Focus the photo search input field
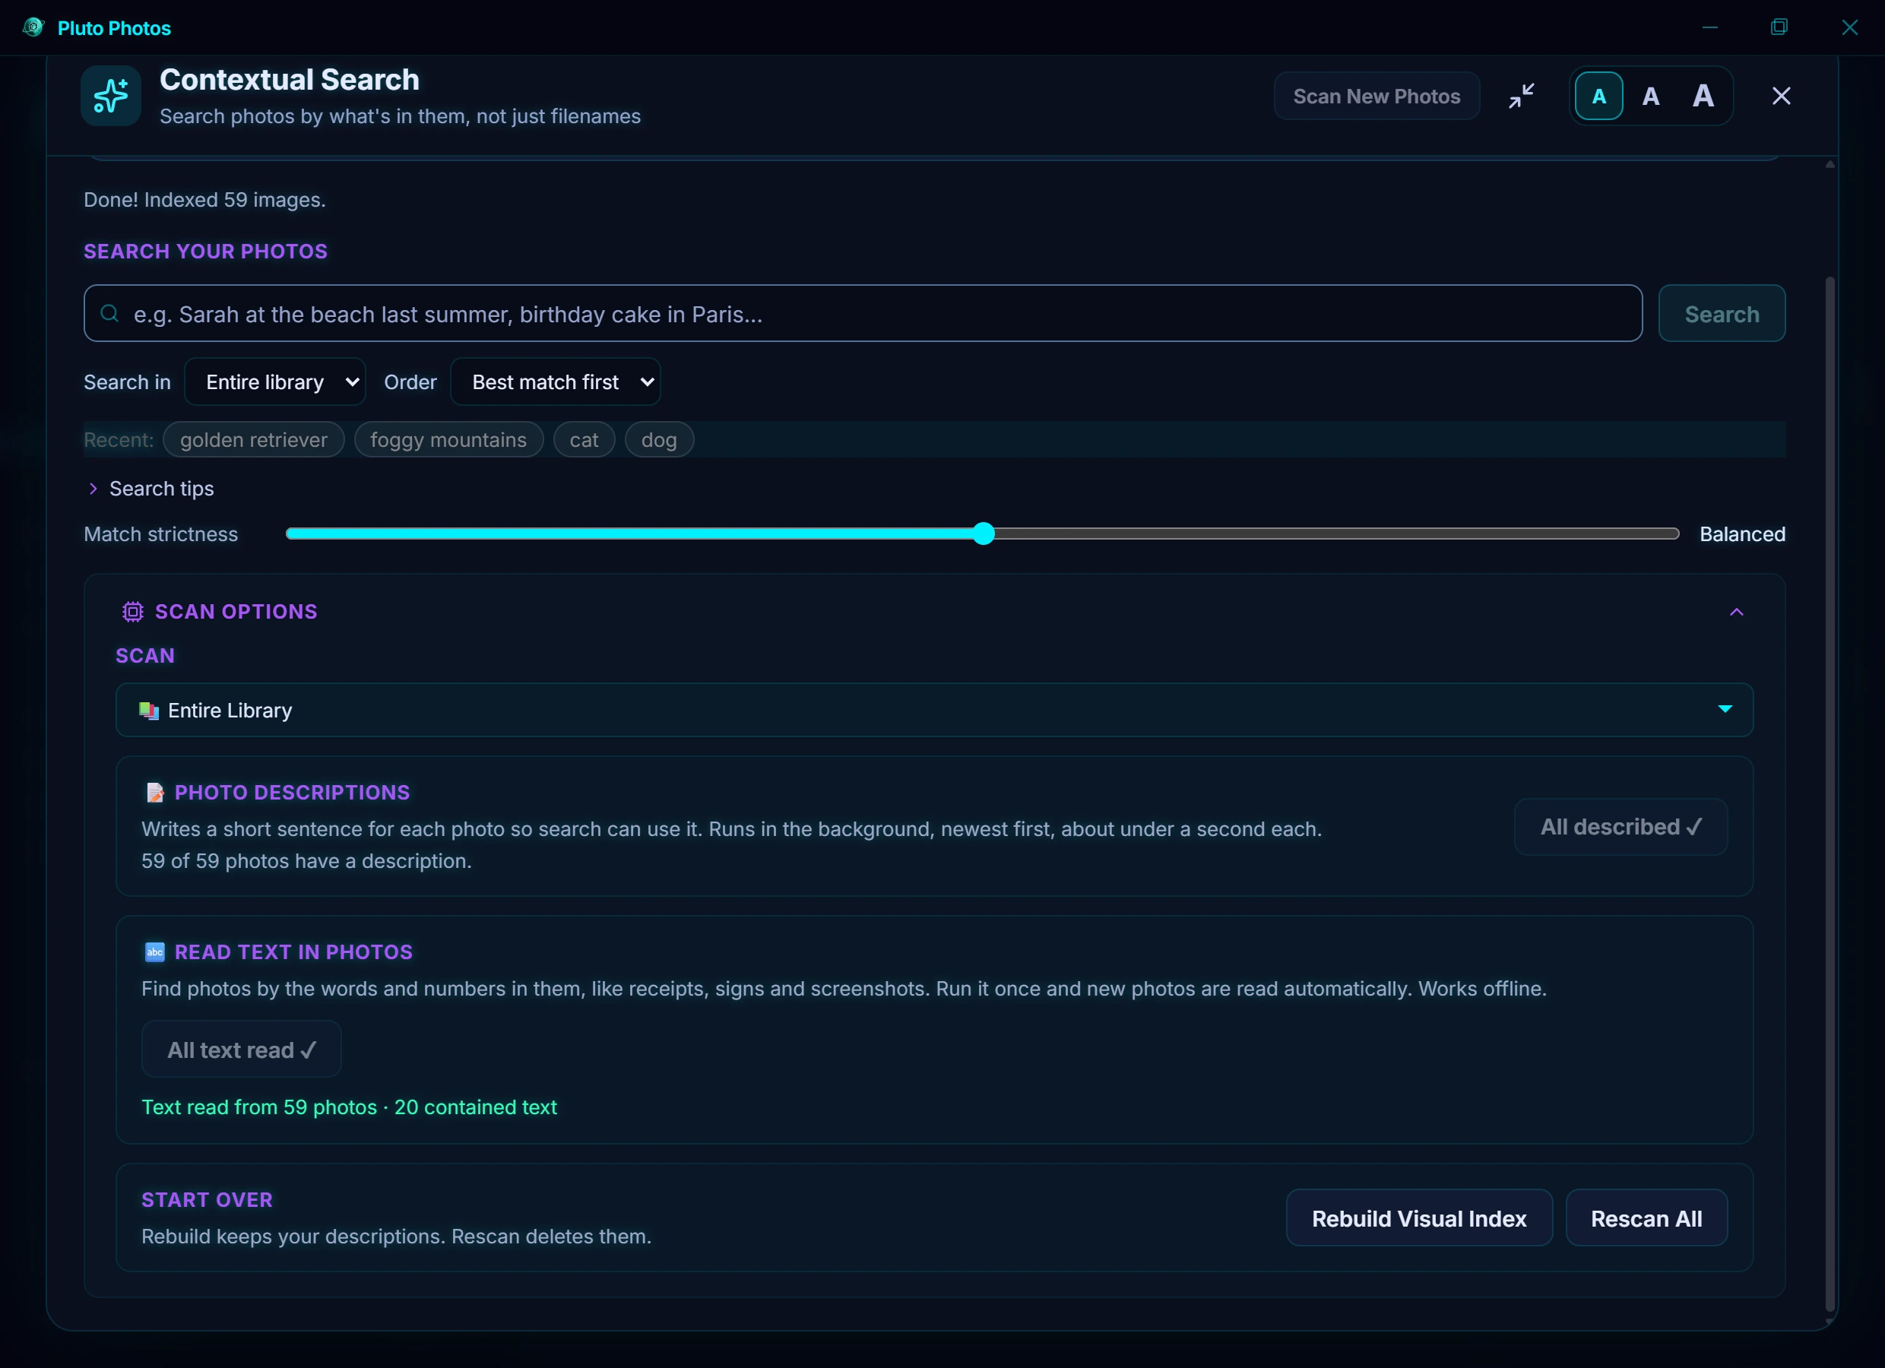Image resolution: width=1885 pixels, height=1368 pixels. (863, 313)
